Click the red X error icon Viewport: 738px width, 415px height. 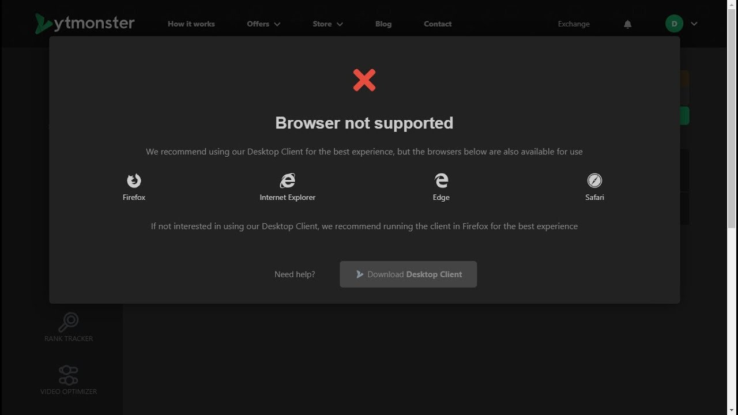pyautogui.click(x=364, y=80)
